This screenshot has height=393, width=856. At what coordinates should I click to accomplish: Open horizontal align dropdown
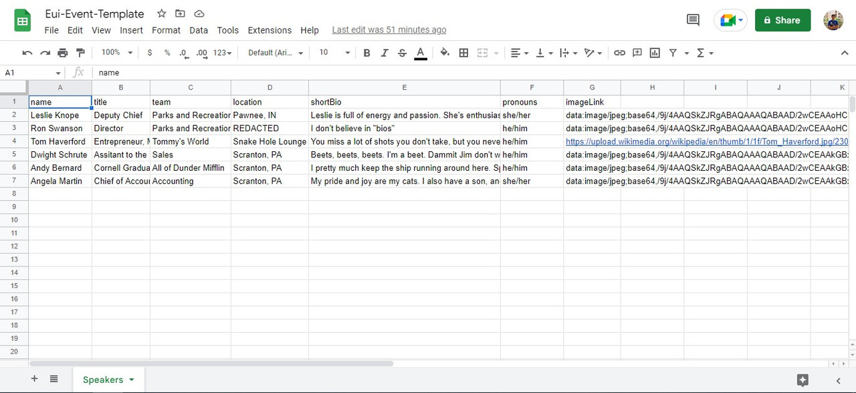point(519,53)
